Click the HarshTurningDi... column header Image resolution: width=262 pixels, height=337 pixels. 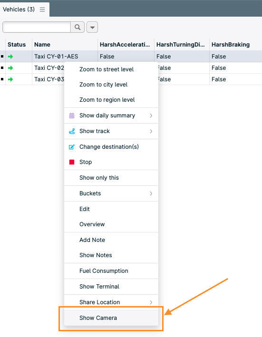pyautogui.click(x=181, y=45)
